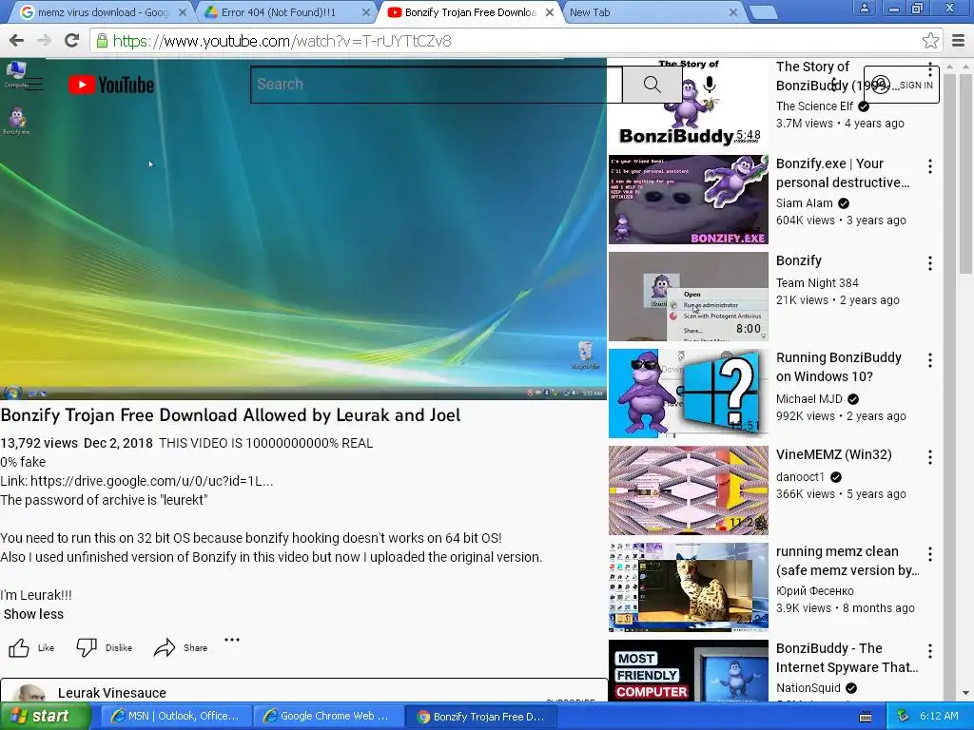Dislike the video with thumbs down
The image size is (974, 730).
(104, 647)
